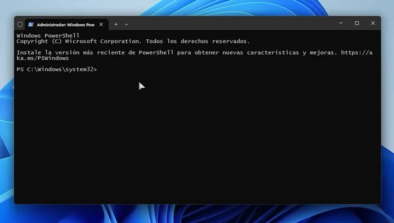Click the administrator shield icon
Screen dimensions: 394x223
pyautogui.click(x=20, y=24)
